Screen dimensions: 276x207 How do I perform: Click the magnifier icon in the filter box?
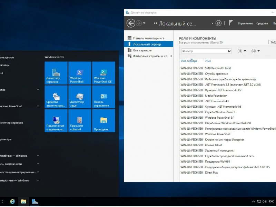(x=229, y=51)
